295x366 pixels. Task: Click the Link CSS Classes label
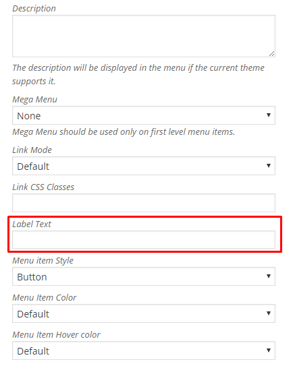(x=43, y=187)
